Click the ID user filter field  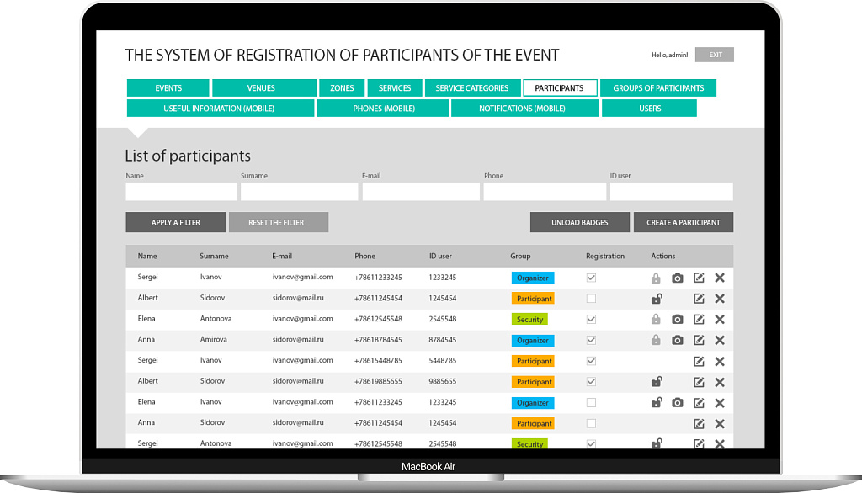(x=671, y=192)
